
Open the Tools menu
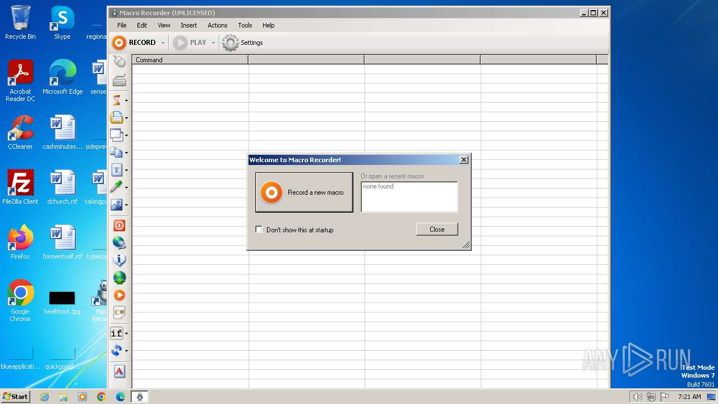245,25
